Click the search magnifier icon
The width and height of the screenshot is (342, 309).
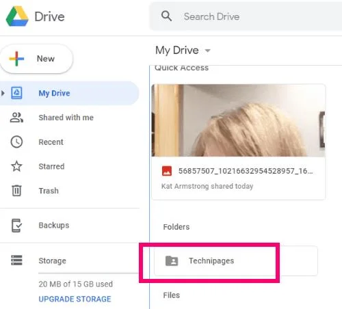point(166,16)
